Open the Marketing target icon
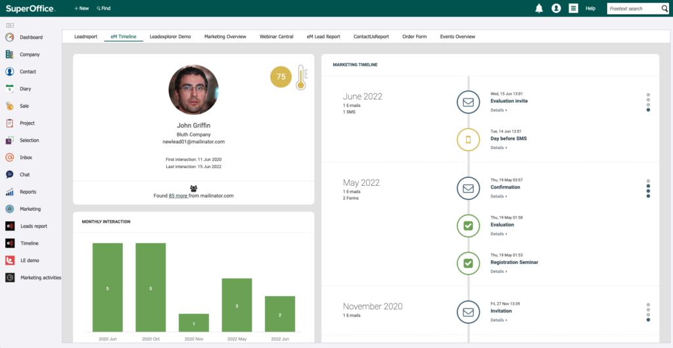This screenshot has width=673, height=348. 10,209
